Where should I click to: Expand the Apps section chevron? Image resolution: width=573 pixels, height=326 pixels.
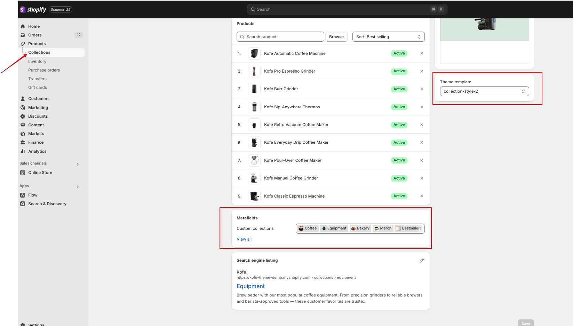click(x=78, y=187)
